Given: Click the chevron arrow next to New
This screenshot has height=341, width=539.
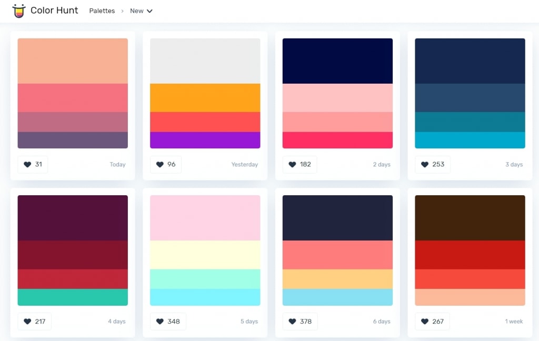Looking at the screenshot, I should [x=149, y=11].
